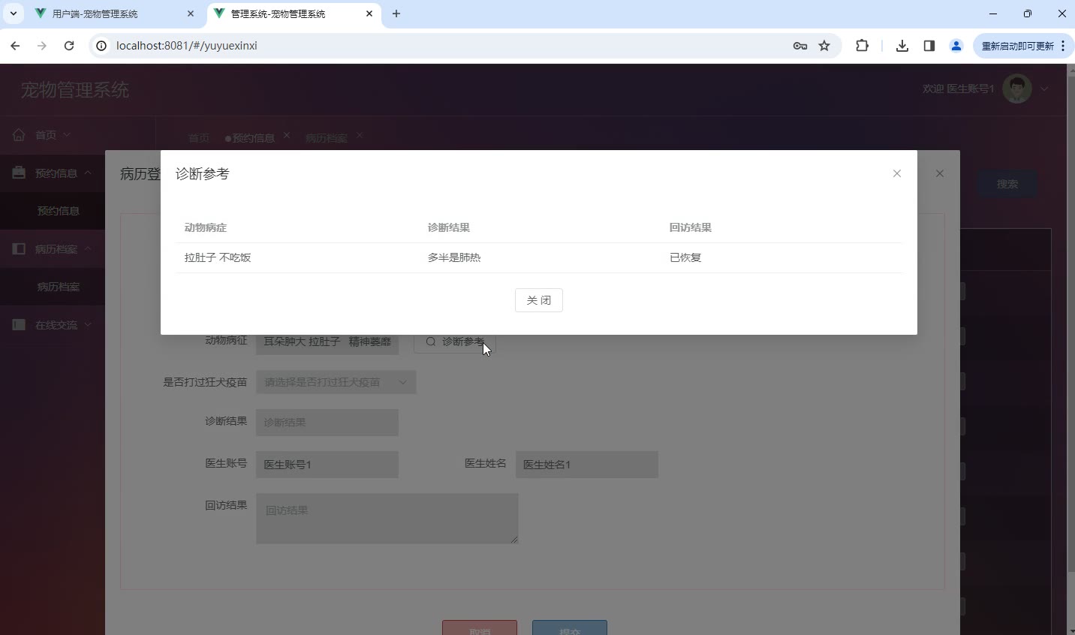This screenshot has height=635, width=1075.
Task: Click the 取消 button at bottom
Action: pos(480,628)
